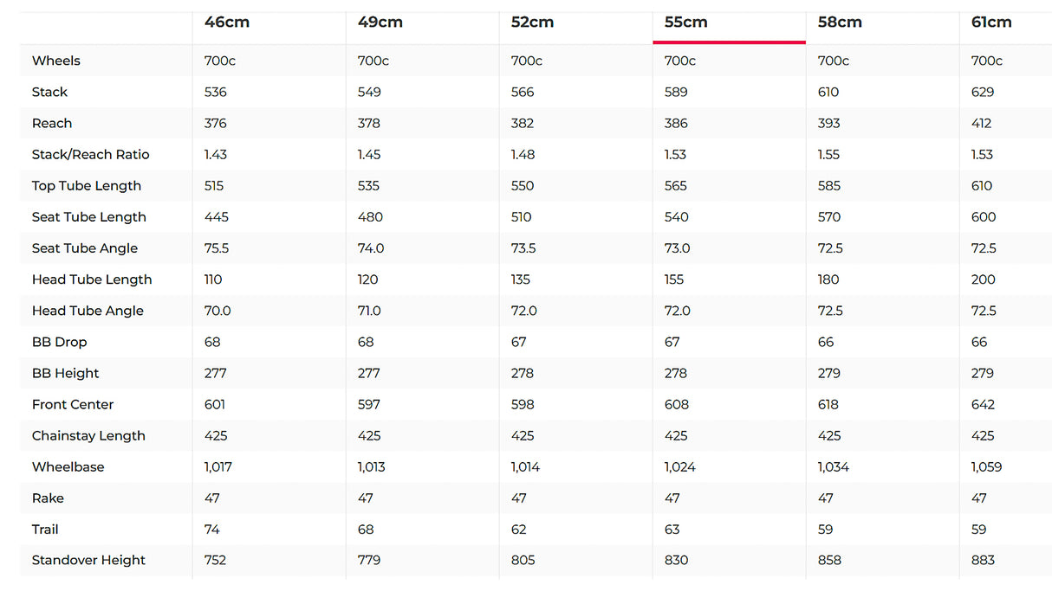The width and height of the screenshot is (1052, 591).
Task: Click the Standover Height row label
Action: pyautogui.click(x=88, y=560)
